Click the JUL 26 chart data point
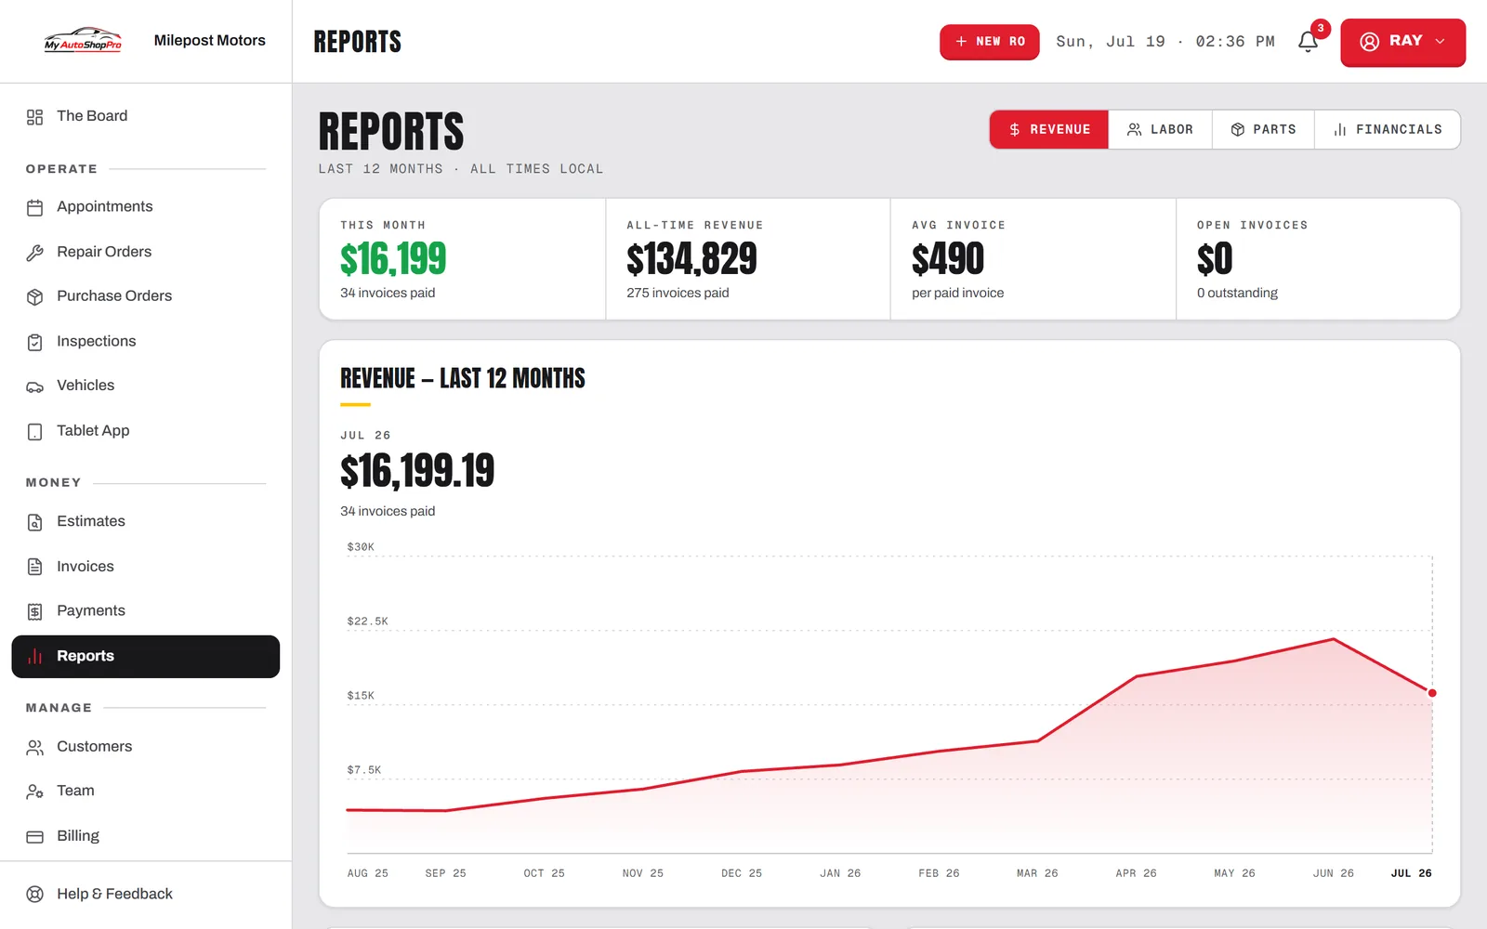Screen dimensions: 1487x929 click(1432, 693)
